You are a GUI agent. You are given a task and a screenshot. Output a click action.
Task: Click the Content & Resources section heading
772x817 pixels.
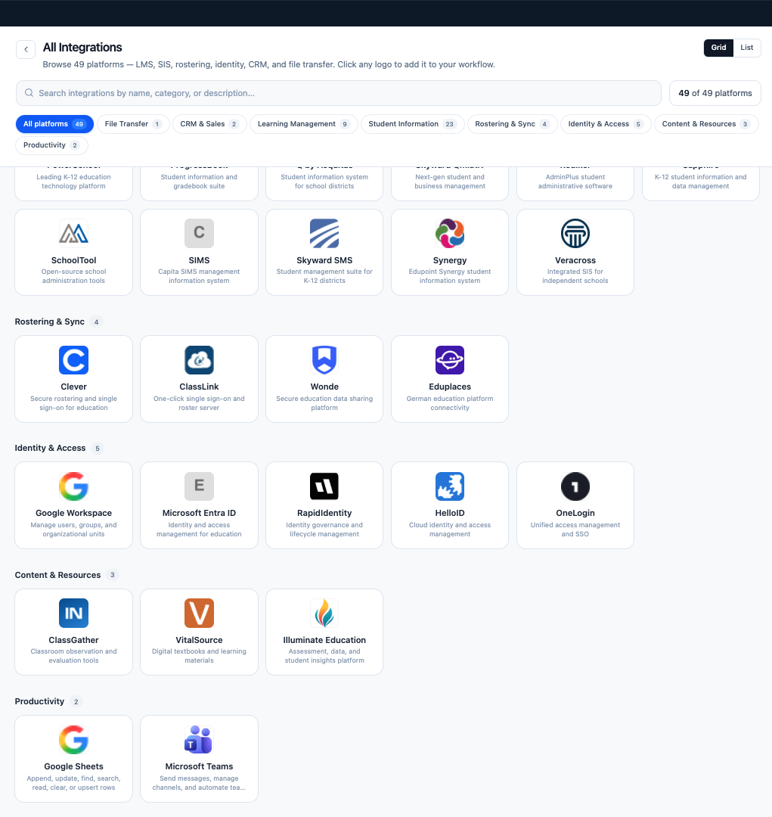(57, 575)
